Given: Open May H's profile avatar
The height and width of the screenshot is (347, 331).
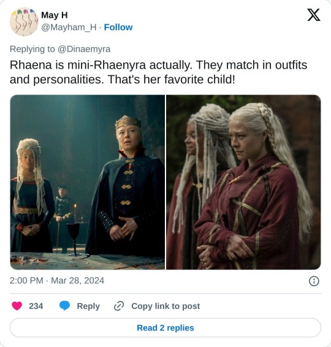Looking at the screenshot, I should click(24, 21).
